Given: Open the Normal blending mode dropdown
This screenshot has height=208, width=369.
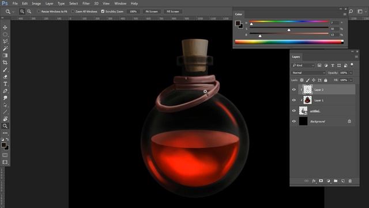Looking at the screenshot, I should tap(308, 73).
